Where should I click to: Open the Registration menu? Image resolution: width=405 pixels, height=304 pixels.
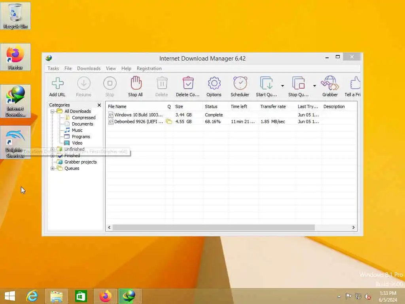click(x=149, y=68)
